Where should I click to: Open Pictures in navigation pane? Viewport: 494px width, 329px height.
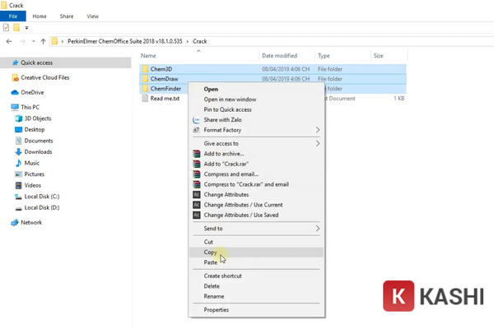click(x=35, y=174)
